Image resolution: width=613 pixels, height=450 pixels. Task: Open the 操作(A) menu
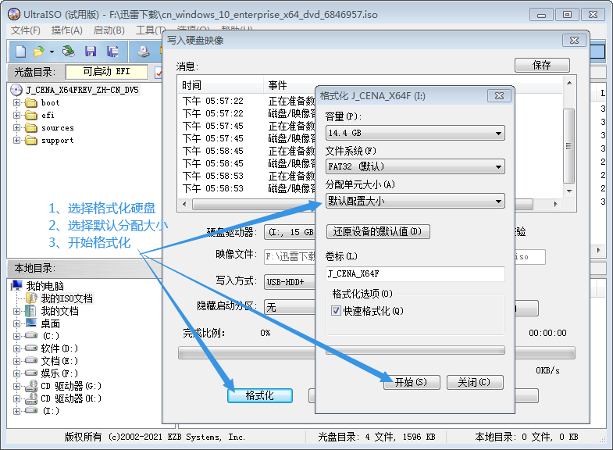[x=67, y=30]
